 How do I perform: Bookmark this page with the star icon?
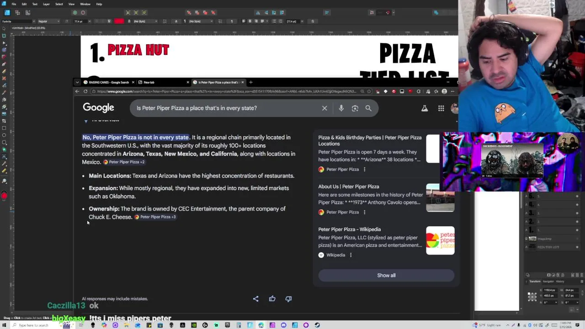369,91
